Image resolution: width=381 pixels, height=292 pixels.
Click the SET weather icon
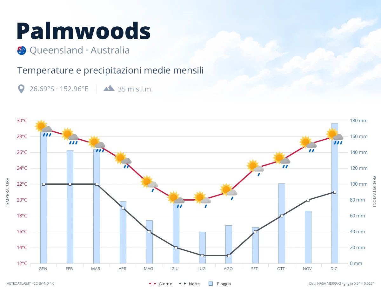tap(255, 168)
